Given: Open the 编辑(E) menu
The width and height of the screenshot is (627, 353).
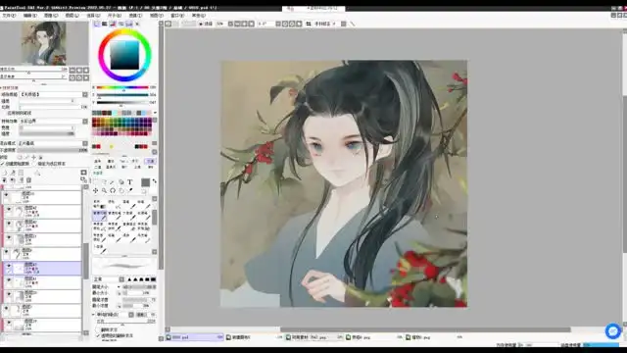Looking at the screenshot, I should pyautogui.click(x=30, y=16).
